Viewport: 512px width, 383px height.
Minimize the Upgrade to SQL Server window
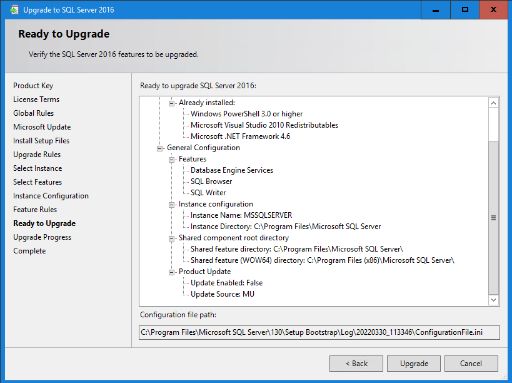pos(436,10)
